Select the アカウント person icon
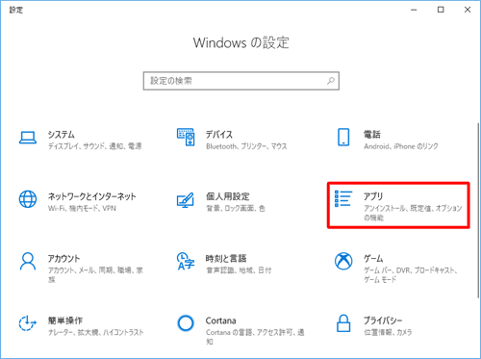 [x=28, y=261]
